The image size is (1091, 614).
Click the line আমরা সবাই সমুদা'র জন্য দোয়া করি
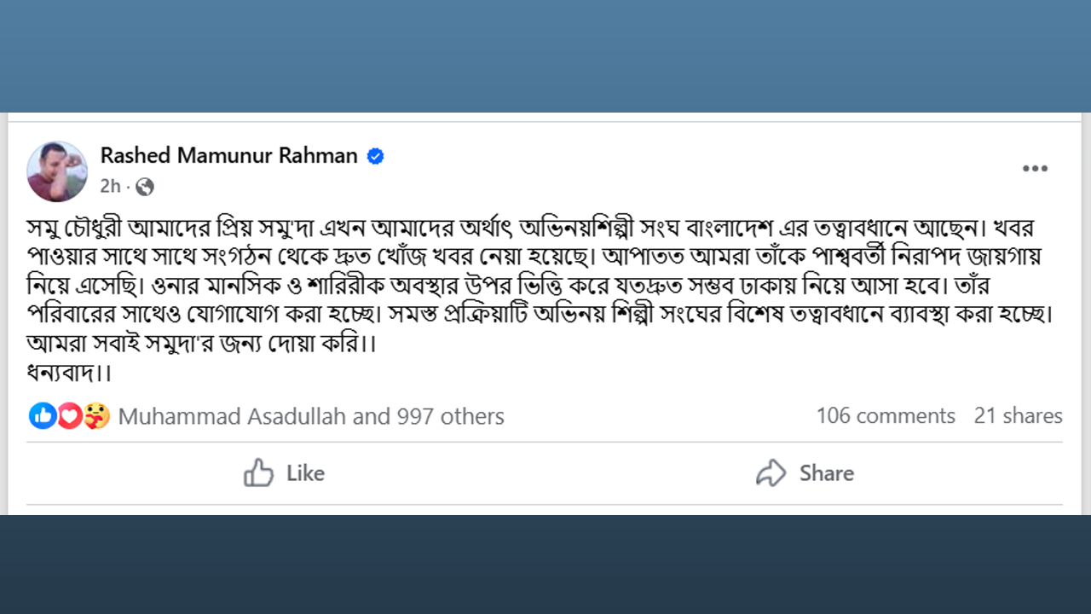coord(201,344)
